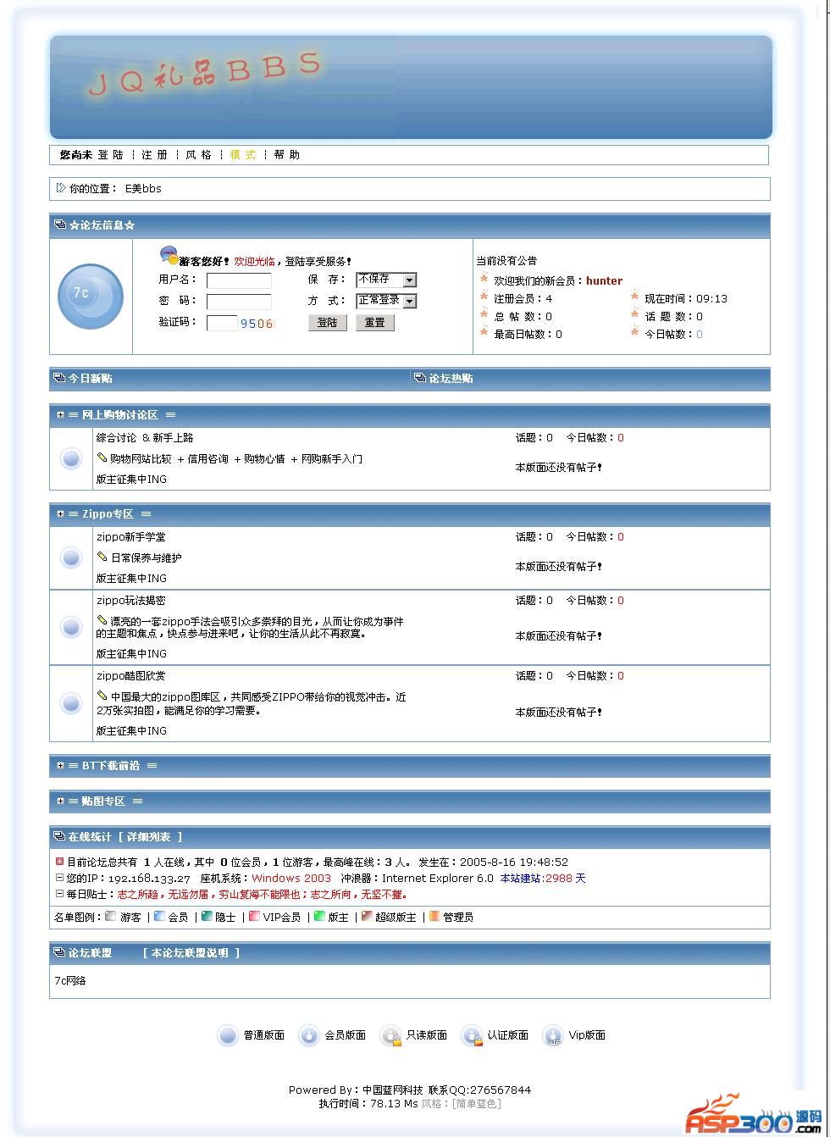Open the 信用咨询 subforum link
830x1137 pixels.
click(207, 459)
